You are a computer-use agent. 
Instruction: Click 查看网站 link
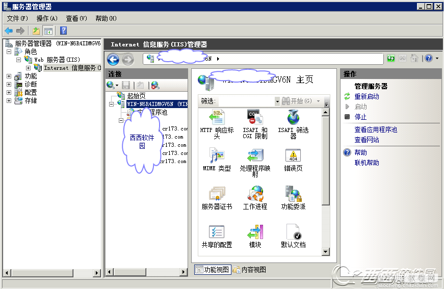(367, 140)
